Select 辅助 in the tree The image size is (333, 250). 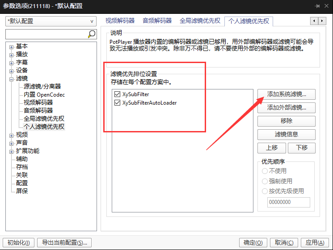coord(22,159)
